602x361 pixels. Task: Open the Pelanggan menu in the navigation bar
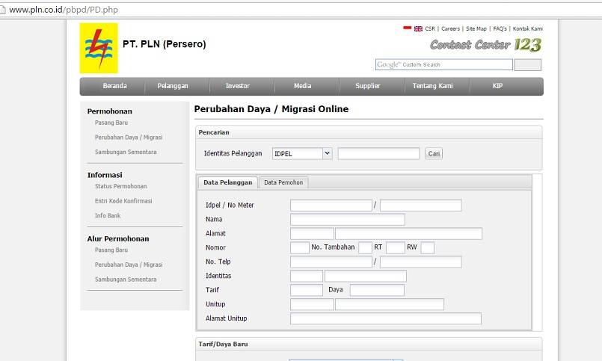coord(173,86)
